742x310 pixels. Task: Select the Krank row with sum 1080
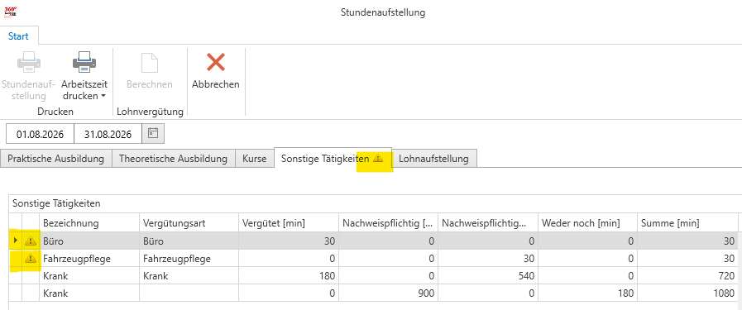[x=373, y=293]
